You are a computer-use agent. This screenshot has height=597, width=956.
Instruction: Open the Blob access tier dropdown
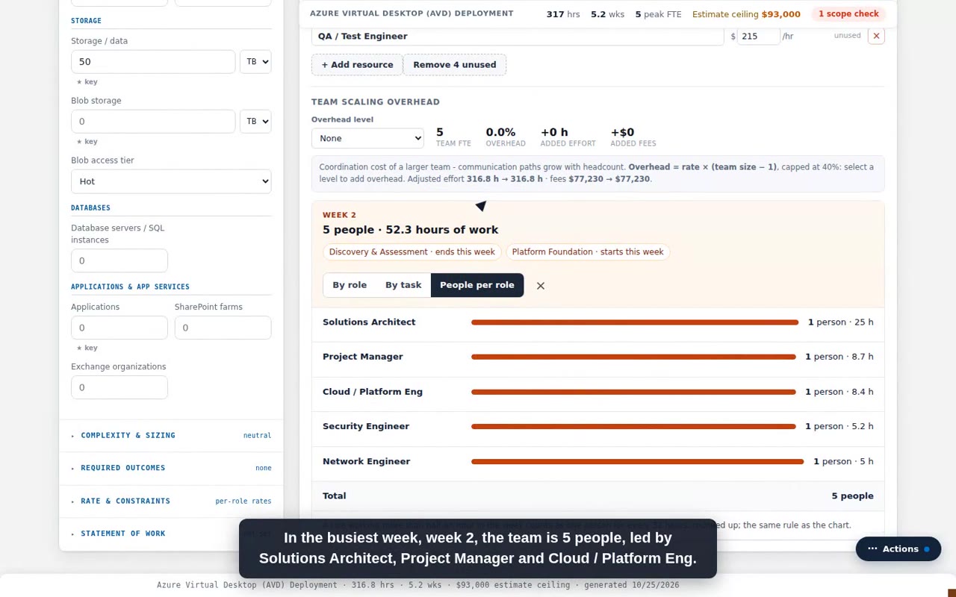click(171, 181)
